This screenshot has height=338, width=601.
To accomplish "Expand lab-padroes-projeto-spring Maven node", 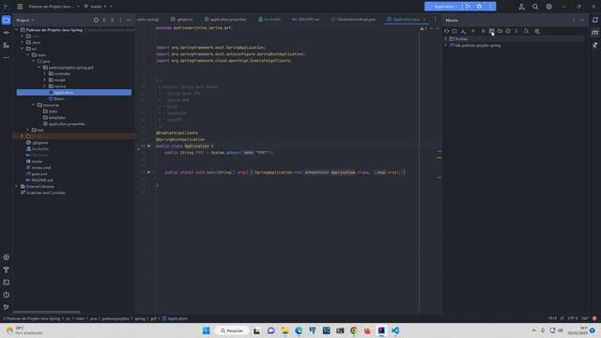I will point(446,45).
